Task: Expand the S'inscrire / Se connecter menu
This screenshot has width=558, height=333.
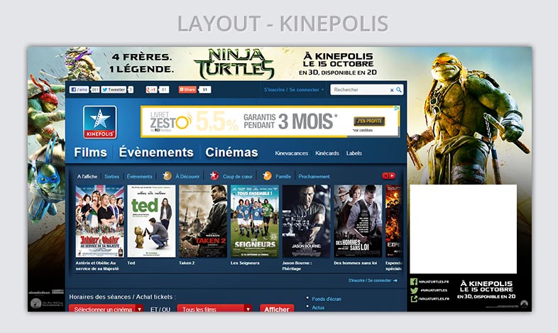Action: point(294,90)
